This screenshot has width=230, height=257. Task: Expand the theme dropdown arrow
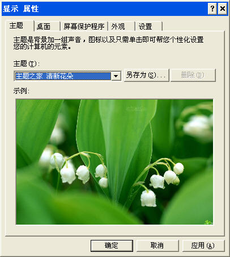pos(116,76)
